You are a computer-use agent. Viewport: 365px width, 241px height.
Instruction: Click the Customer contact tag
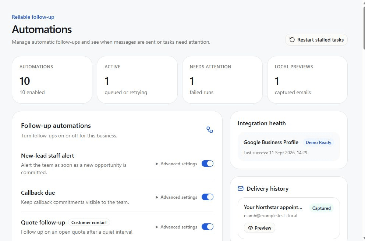89,223
